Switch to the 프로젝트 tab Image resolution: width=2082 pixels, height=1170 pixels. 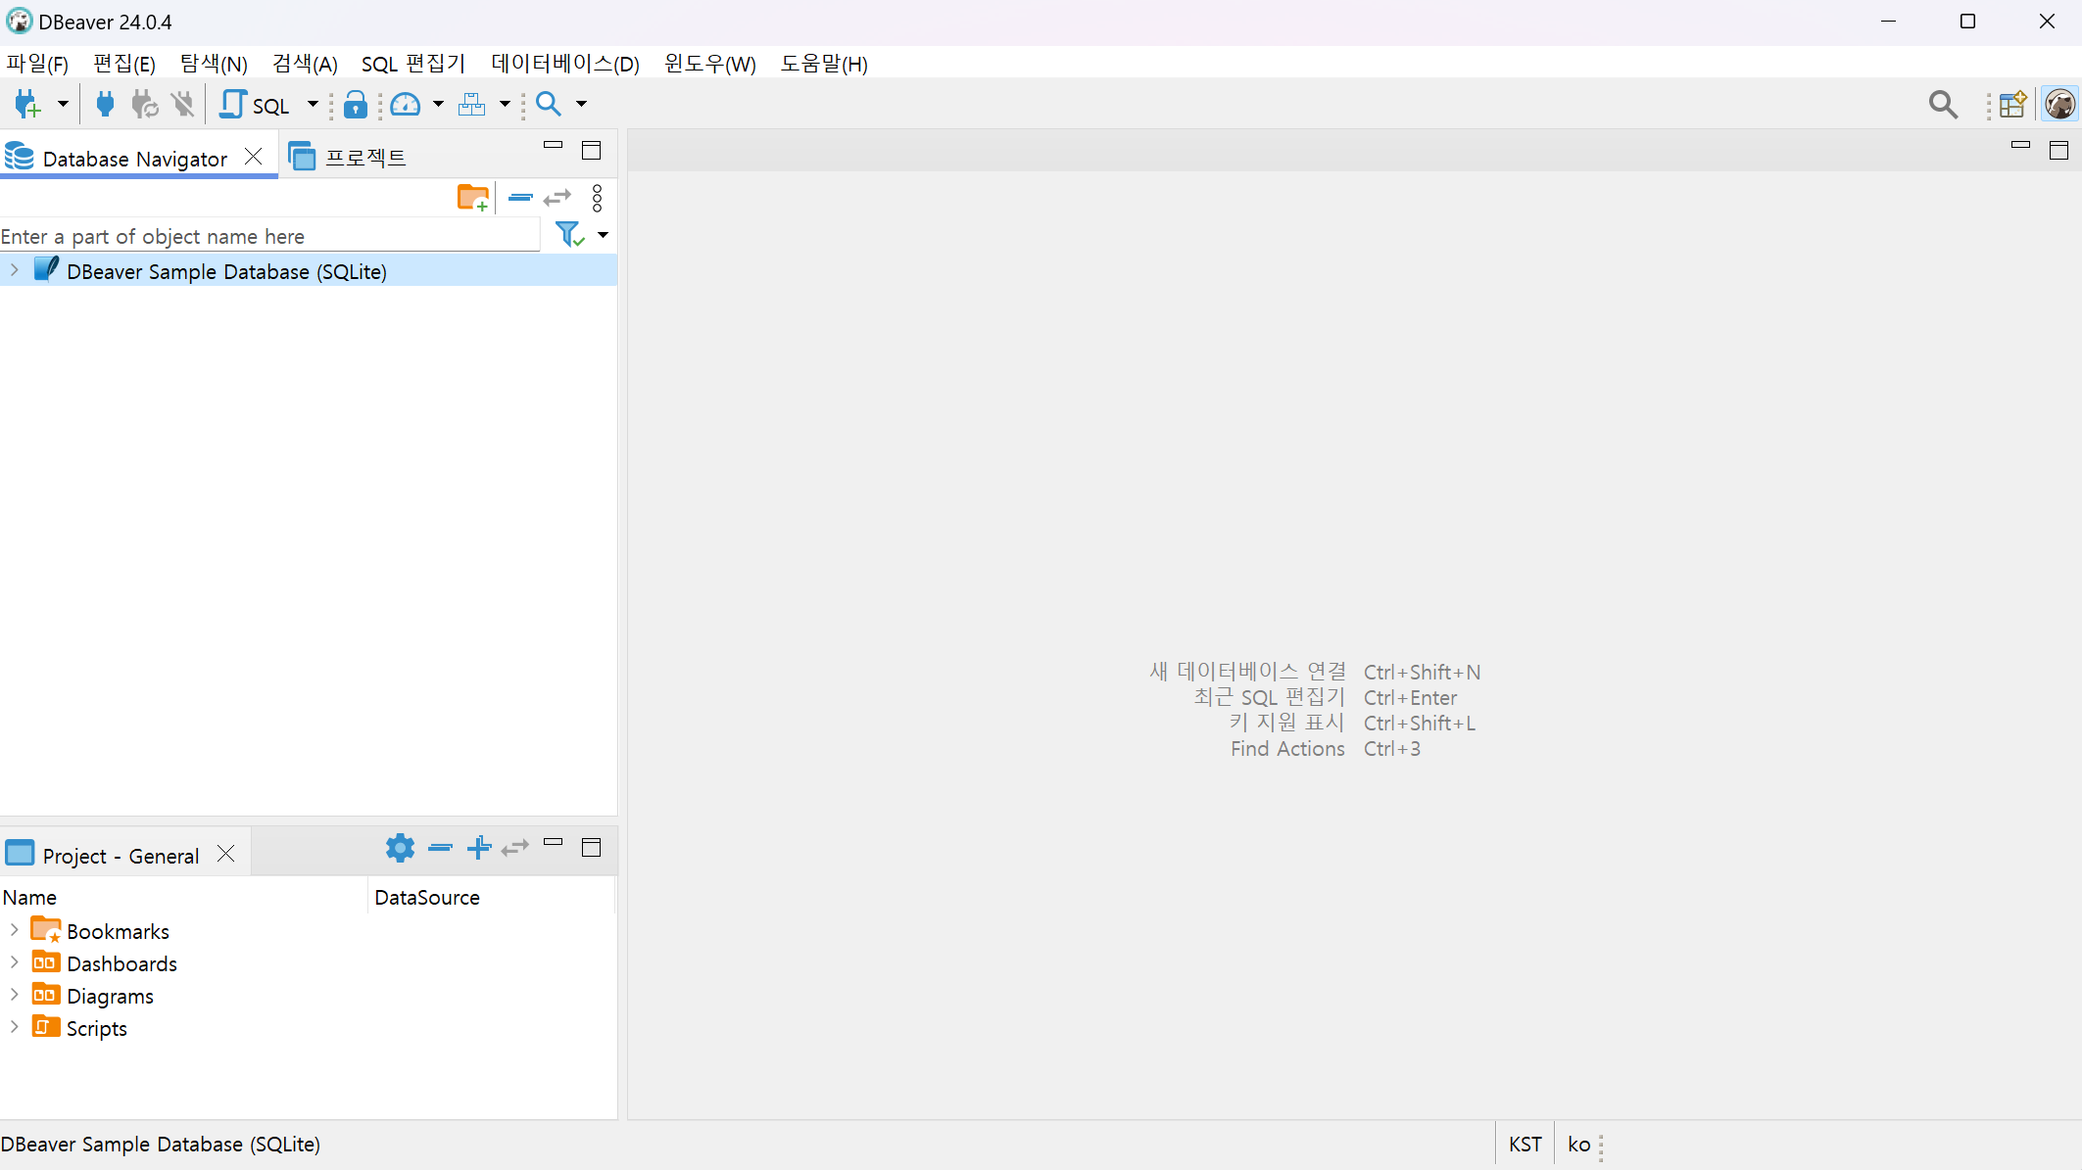point(363,156)
